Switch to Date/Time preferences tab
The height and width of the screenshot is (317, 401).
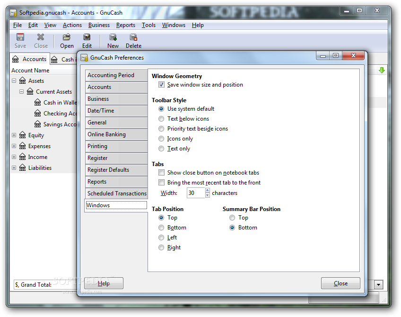click(116, 111)
